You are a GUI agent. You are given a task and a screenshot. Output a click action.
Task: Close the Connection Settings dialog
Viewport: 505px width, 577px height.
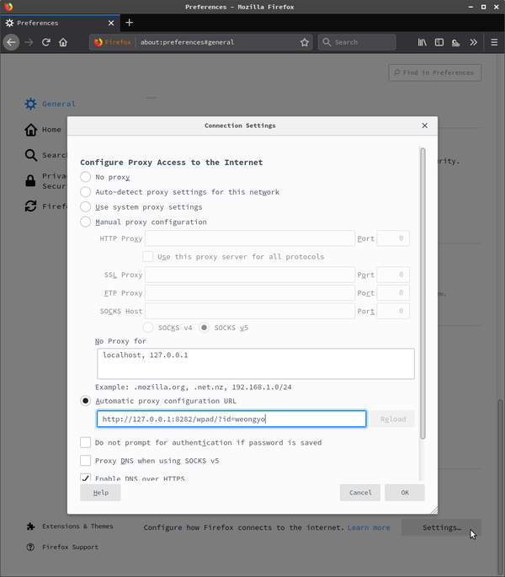[425, 126]
